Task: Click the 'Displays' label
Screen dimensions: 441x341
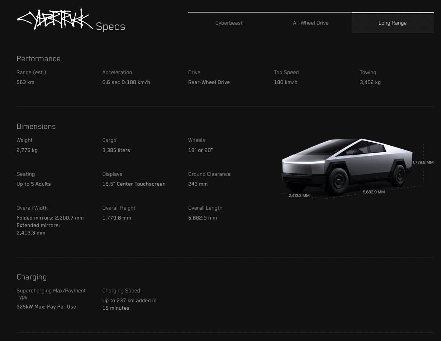Action: click(x=112, y=174)
